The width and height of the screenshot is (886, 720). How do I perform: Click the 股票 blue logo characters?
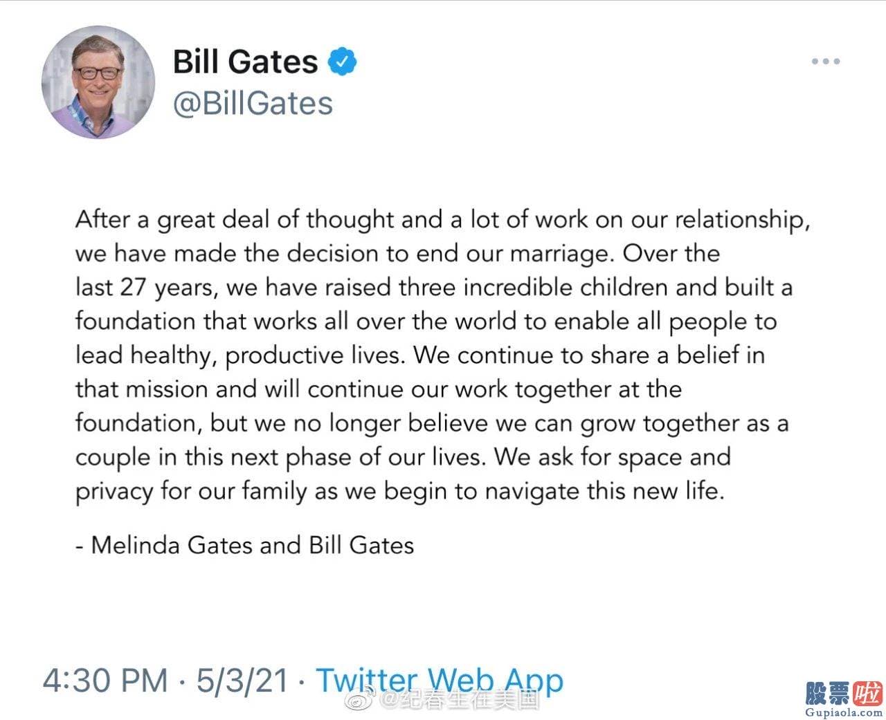[828, 692]
